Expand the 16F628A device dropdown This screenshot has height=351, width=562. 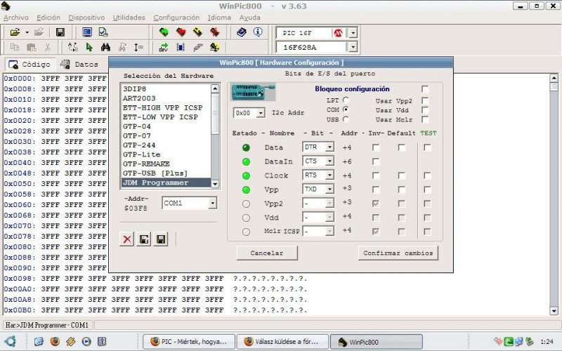[353, 47]
